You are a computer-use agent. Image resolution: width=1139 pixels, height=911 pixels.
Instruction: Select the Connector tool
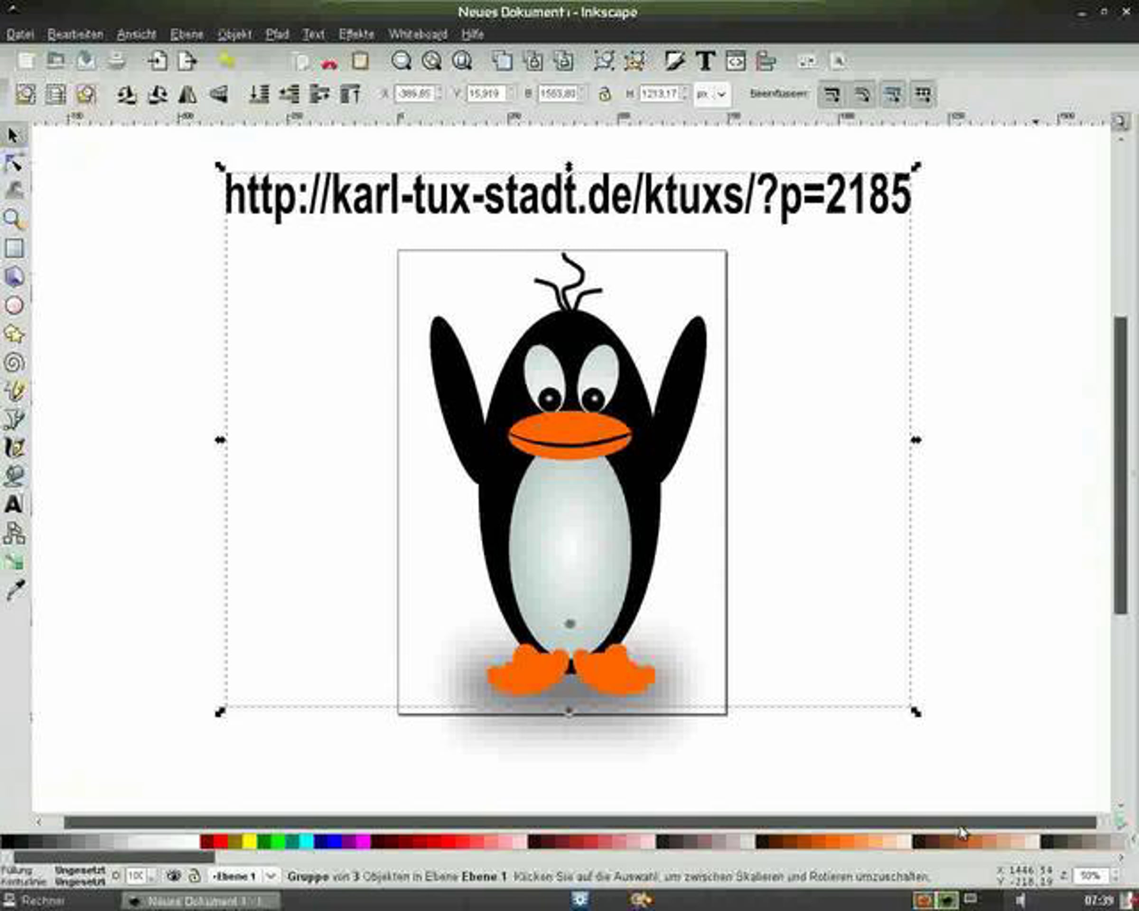point(14,533)
